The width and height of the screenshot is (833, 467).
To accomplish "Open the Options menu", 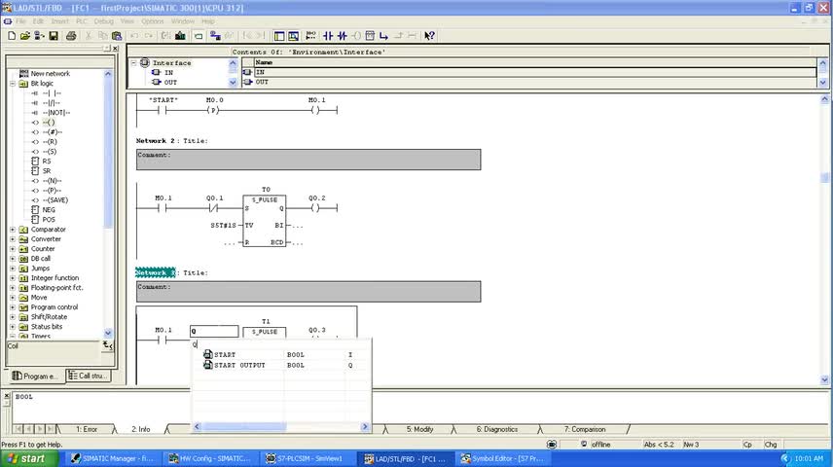I will click(x=153, y=21).
